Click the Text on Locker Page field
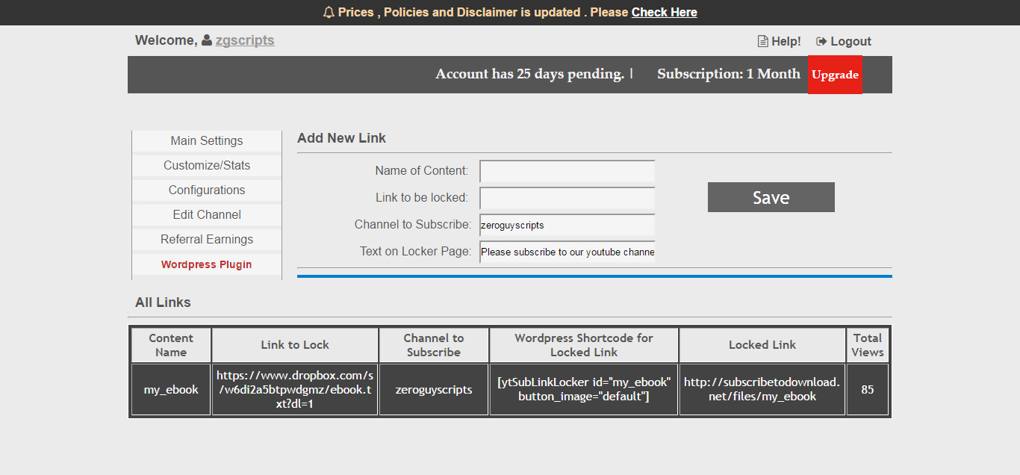Viewport: 1020px width, 475px height. [x=567, y=252]
